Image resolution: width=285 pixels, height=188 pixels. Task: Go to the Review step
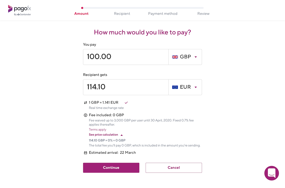[x=203, y=14]
